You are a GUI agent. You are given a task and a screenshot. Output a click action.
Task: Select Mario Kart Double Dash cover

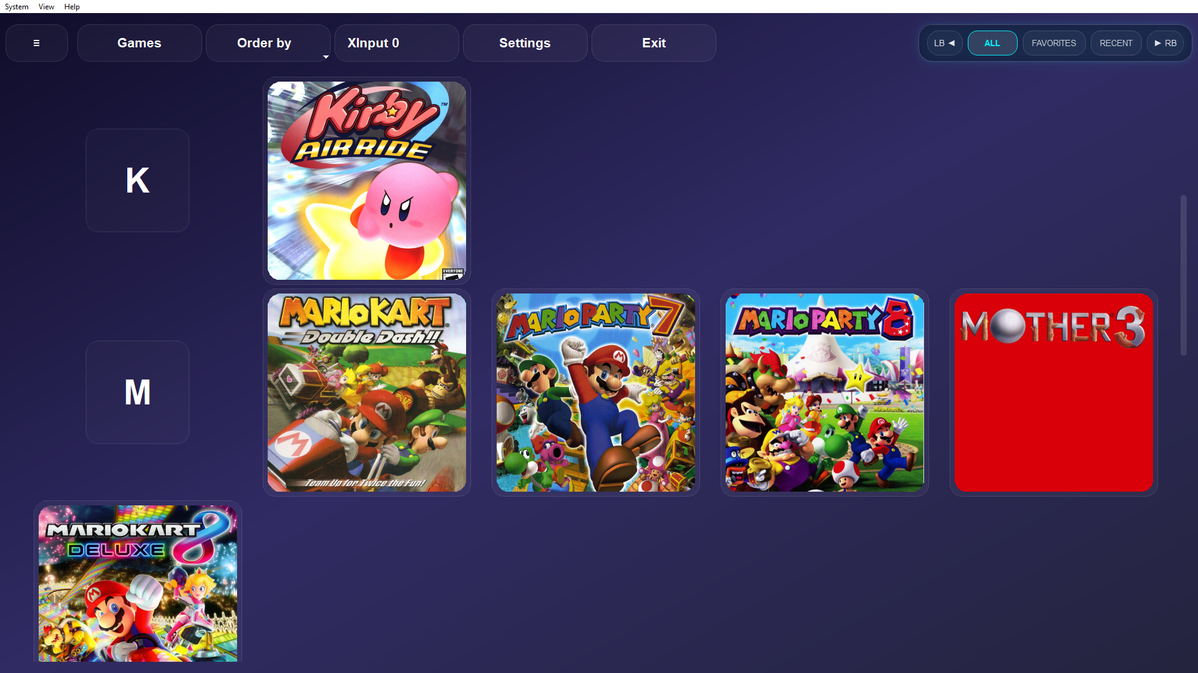[367, 393]
